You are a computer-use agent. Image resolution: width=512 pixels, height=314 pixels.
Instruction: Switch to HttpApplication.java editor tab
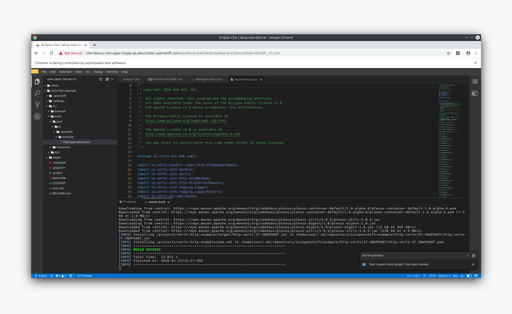[x=207, y=80]
